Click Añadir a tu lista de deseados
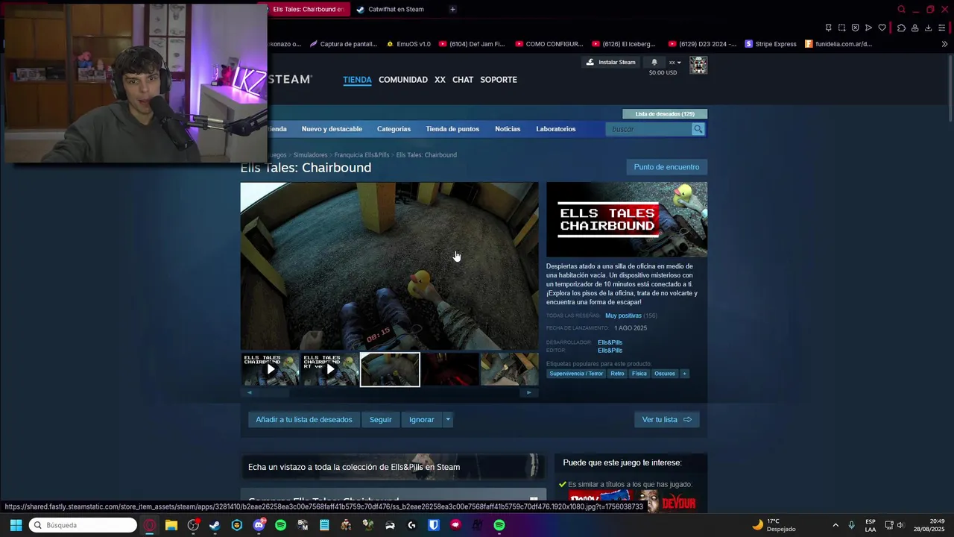The height and width of the screenshot is (537, 954). click(x=304, y=419)
